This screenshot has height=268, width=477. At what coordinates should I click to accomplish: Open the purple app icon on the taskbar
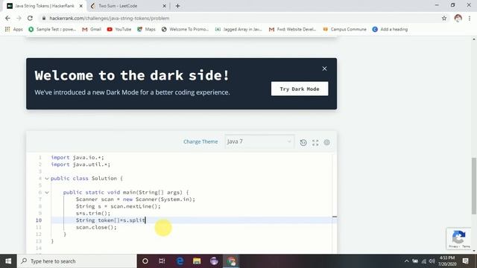pos(214,261)
